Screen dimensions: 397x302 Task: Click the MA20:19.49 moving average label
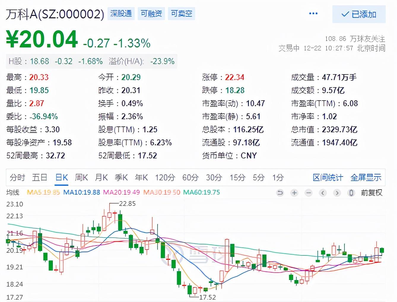(x=121, y=192)
